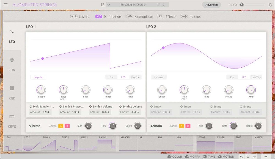The height and width of the screenshot is (159, 275).
Task: Click the heart favorite icon in the toolbar
Action: point(109,4)
